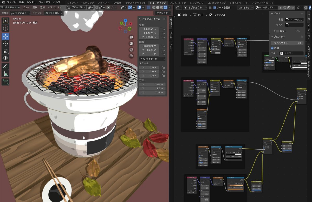Uncheck the 収縮 checkbox
The width and height of the screenshot is (312, 202).
pos(272,48)
